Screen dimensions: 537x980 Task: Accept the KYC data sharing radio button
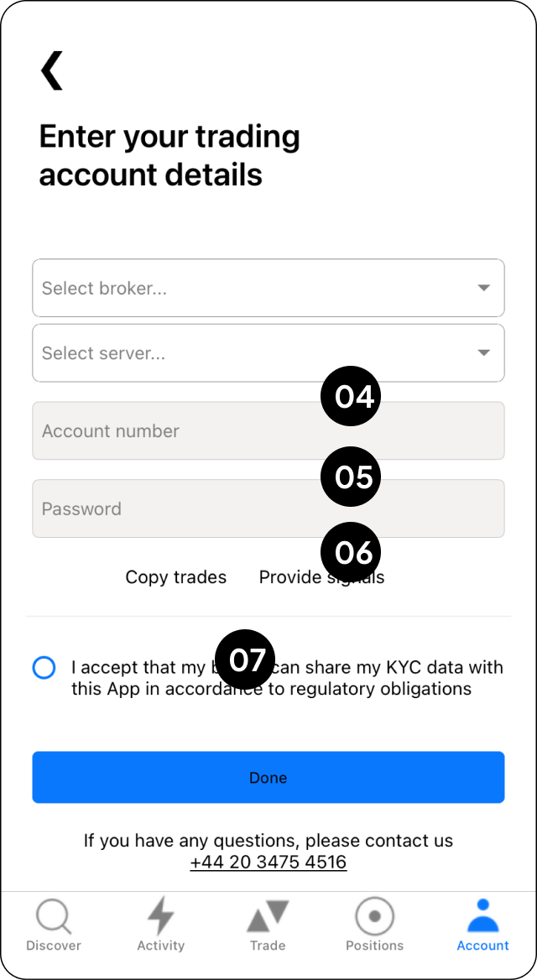44,668
